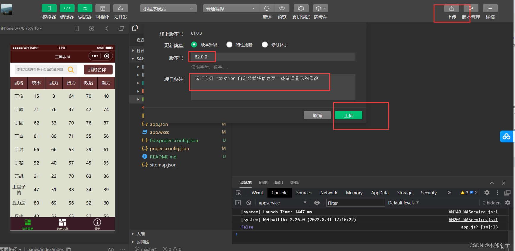
Task: Tap the mini program capsule close circle
Action: click(107, 56)
